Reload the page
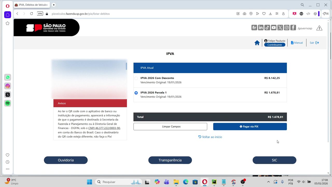332x187 pixels. point(31,14)
